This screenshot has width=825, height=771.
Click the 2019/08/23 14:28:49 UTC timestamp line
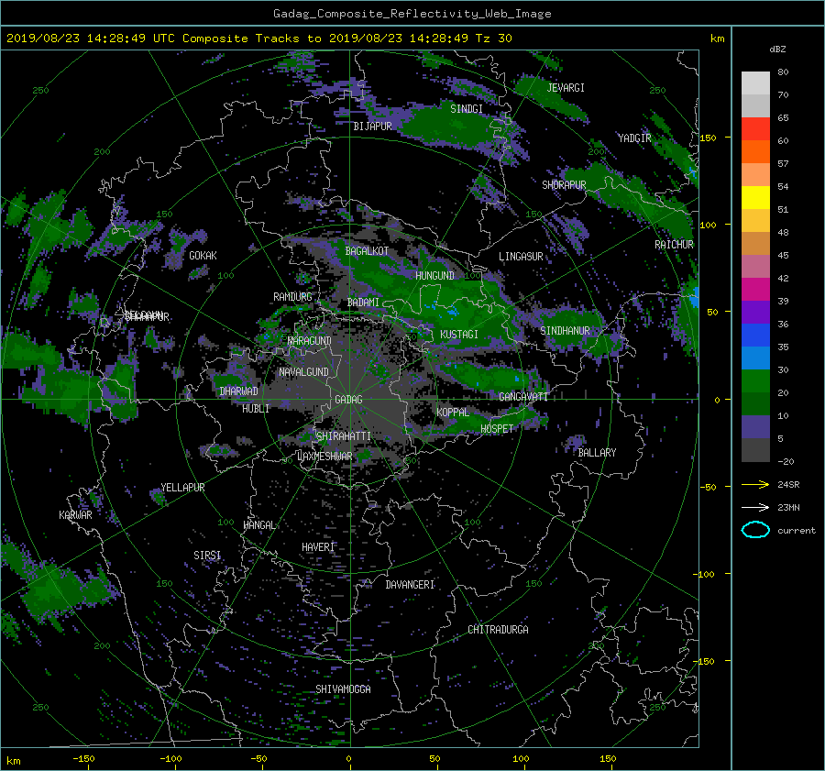(258, 39)
